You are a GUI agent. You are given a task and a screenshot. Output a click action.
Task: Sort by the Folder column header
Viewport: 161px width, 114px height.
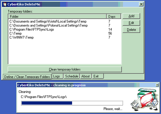57,16
